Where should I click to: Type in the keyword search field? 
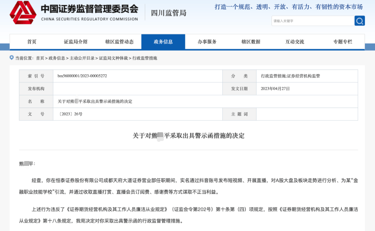pos(313,21)
